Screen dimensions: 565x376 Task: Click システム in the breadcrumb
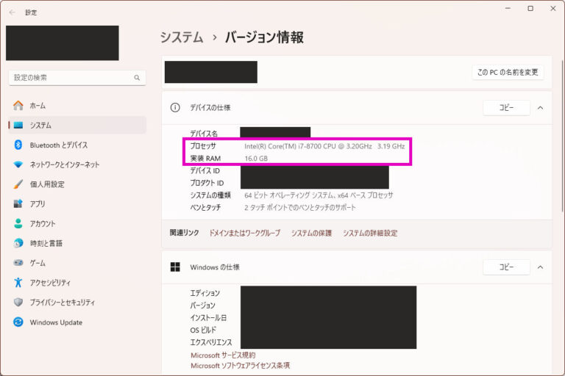coord(182,37)
